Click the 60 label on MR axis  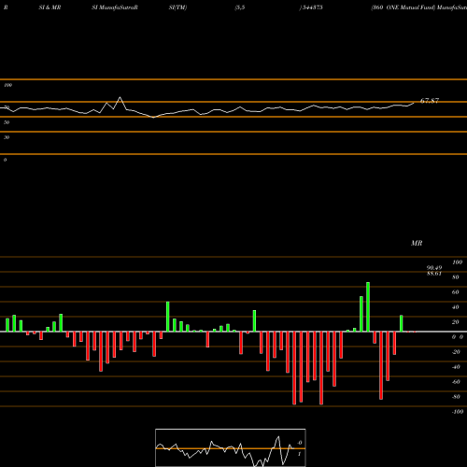tap(456, 292)
